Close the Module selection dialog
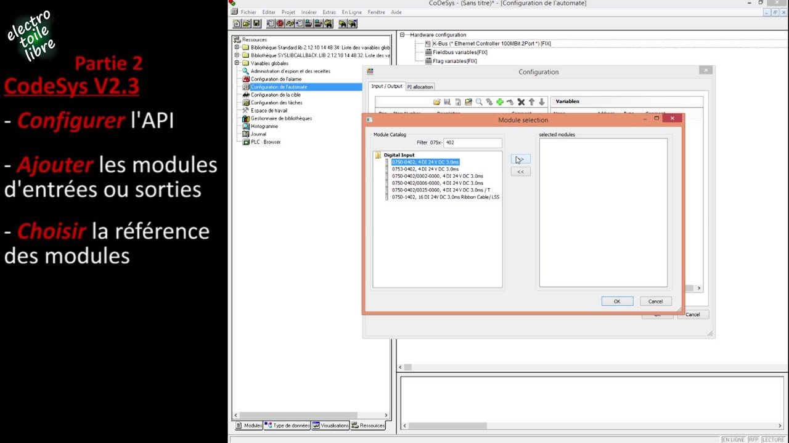Image resolution: width=789 pixels, height=443 pixels. (672, 118)
